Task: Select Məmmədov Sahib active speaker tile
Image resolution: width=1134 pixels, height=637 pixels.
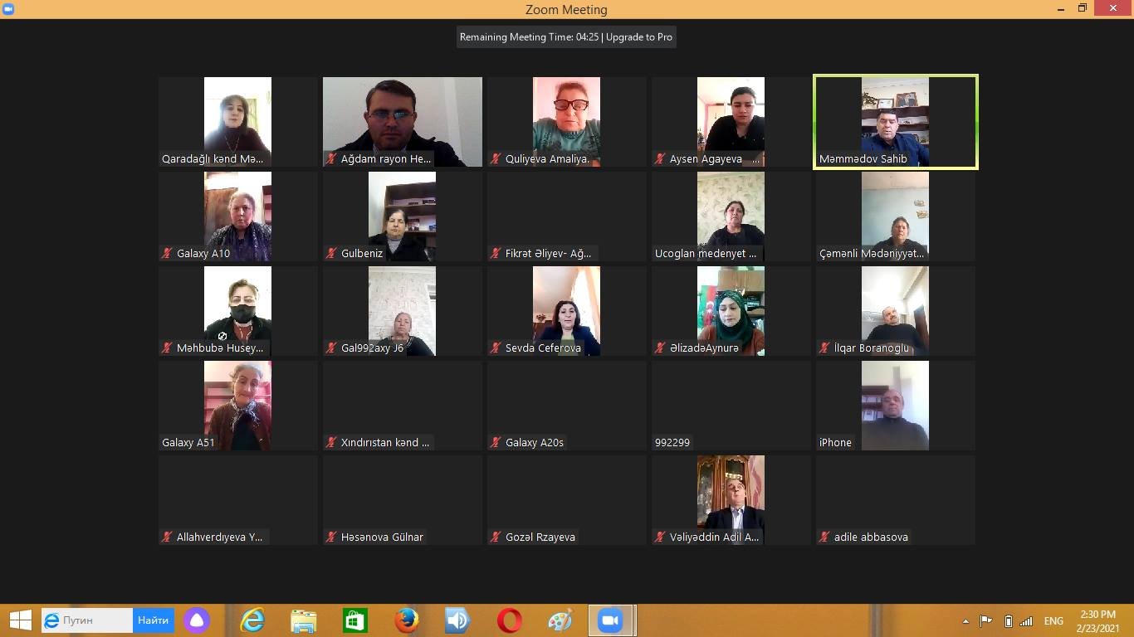Action: tap(896, 122)
